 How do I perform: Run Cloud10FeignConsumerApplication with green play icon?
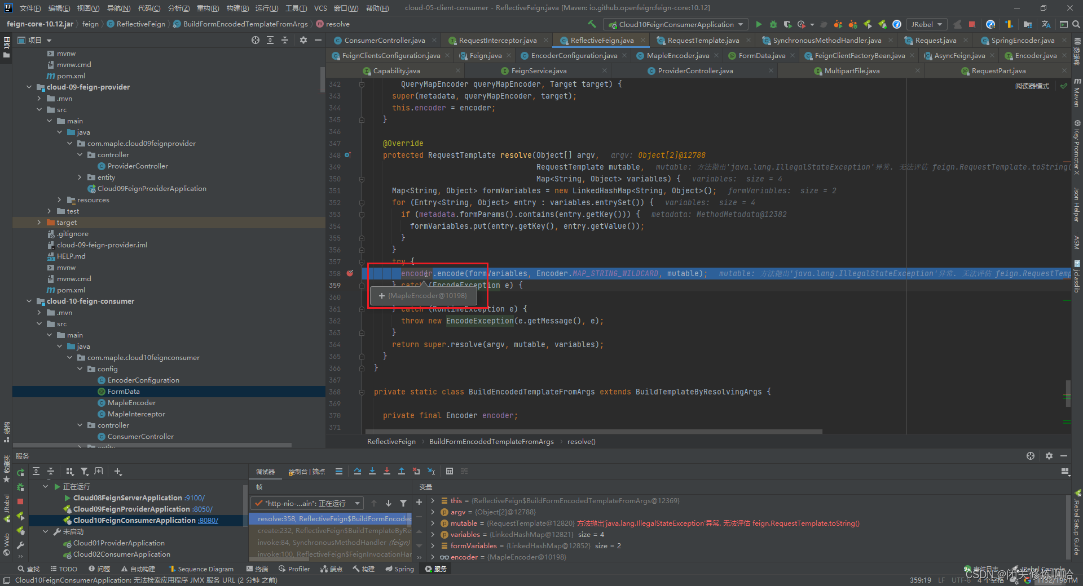pyautogui.click(x=759, y=24)
